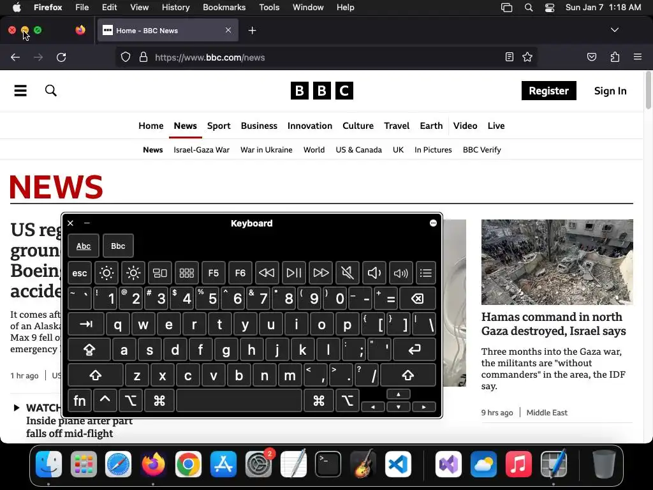Image resolution: width=653 pixels, height=490 pixels.
Task: Open the BBC site search icon
Action: tap(51, 91)
